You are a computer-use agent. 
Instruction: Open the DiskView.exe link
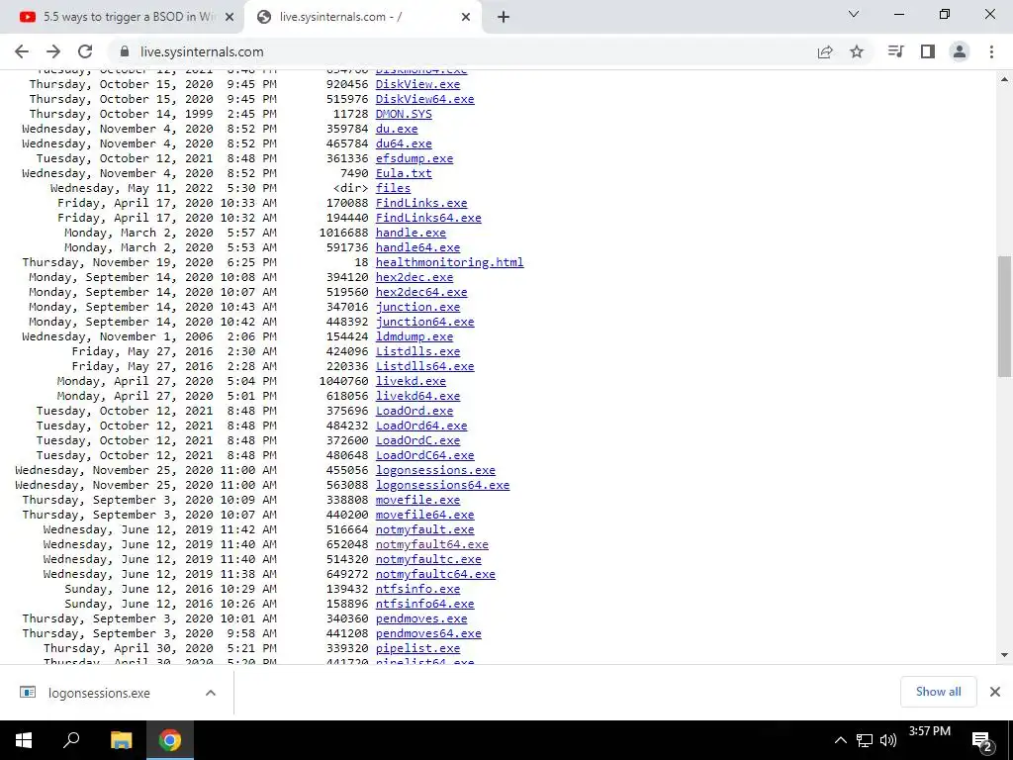[418, 84]
